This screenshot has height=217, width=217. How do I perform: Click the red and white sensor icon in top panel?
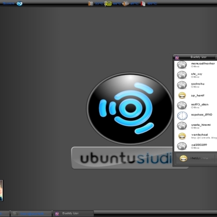(143, 3)
